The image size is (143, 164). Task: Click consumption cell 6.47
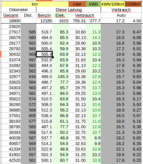133,32
